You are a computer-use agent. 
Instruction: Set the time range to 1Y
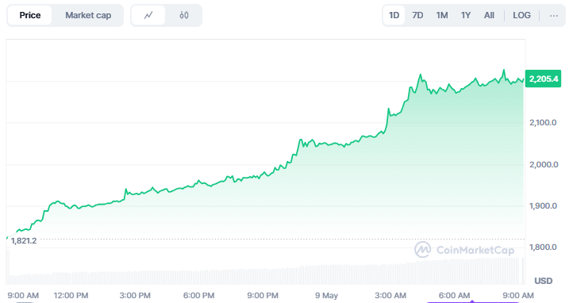(466, 15)
